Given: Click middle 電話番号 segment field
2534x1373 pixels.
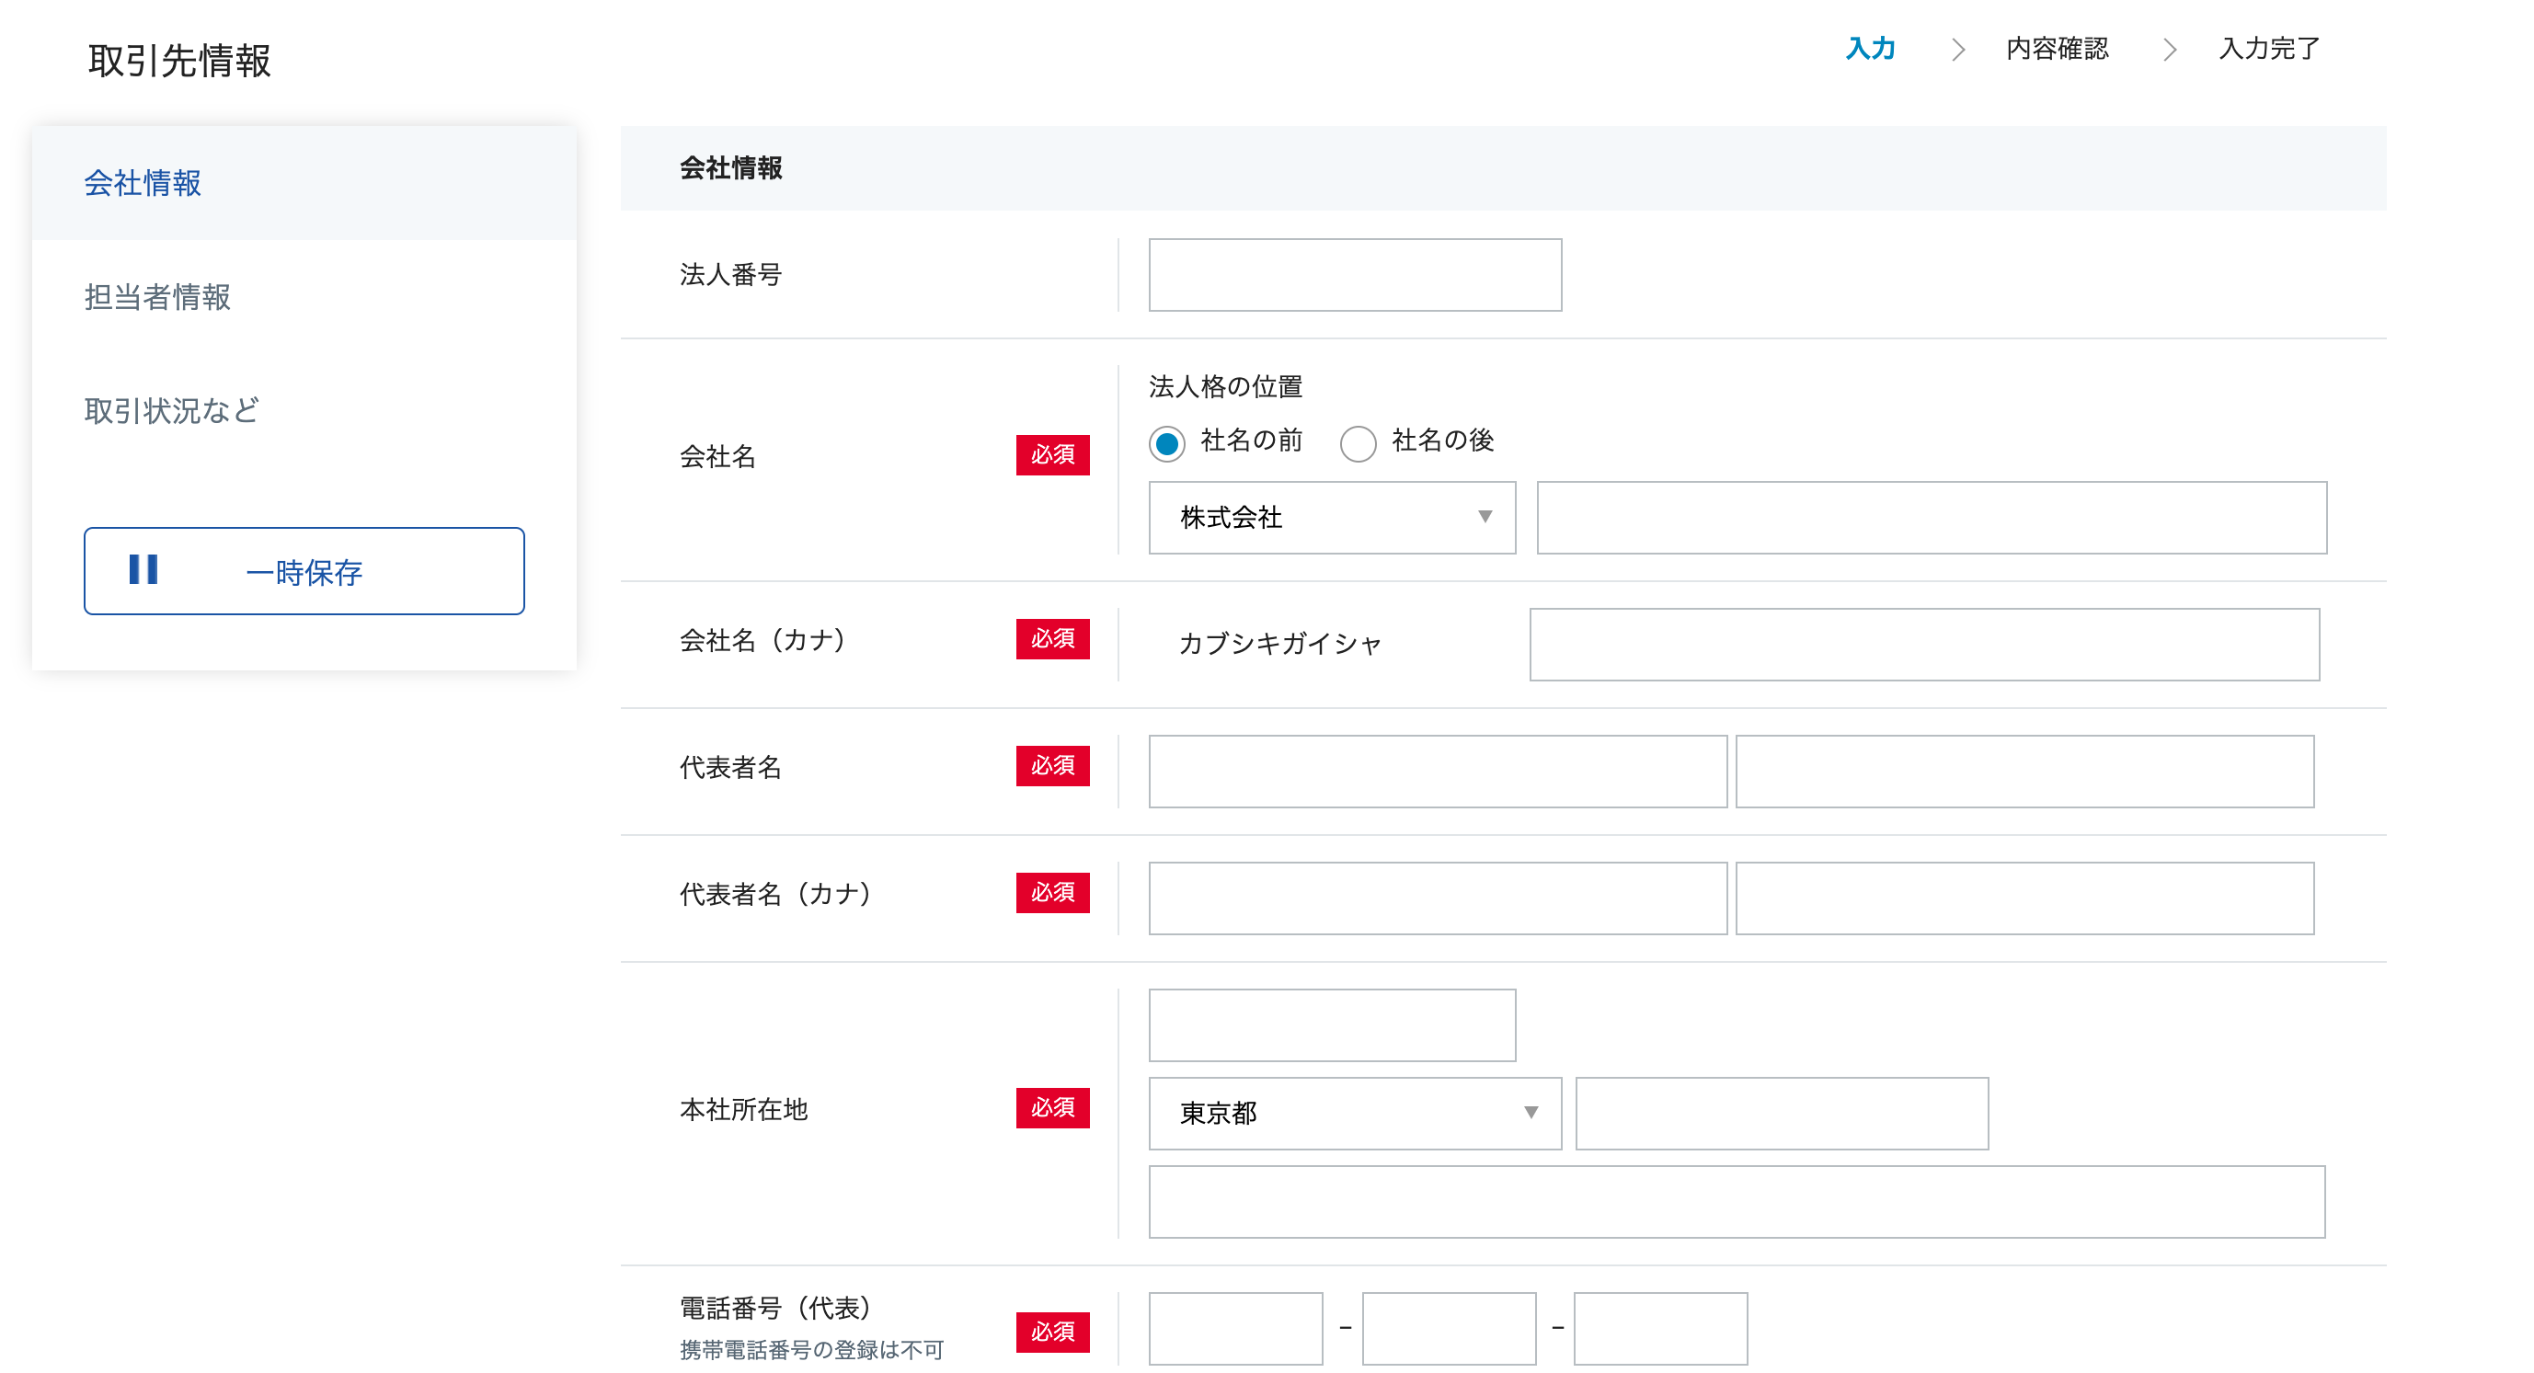Looking at the screenshot, I should 1448,1328.
